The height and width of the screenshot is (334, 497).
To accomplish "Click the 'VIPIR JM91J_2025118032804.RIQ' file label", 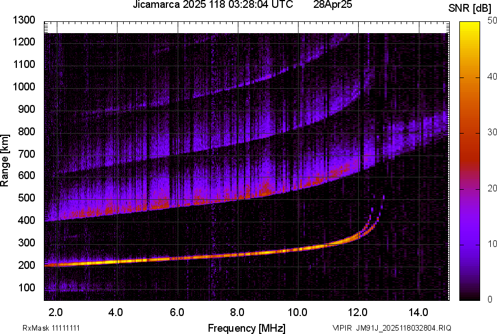I will point(392,328).
